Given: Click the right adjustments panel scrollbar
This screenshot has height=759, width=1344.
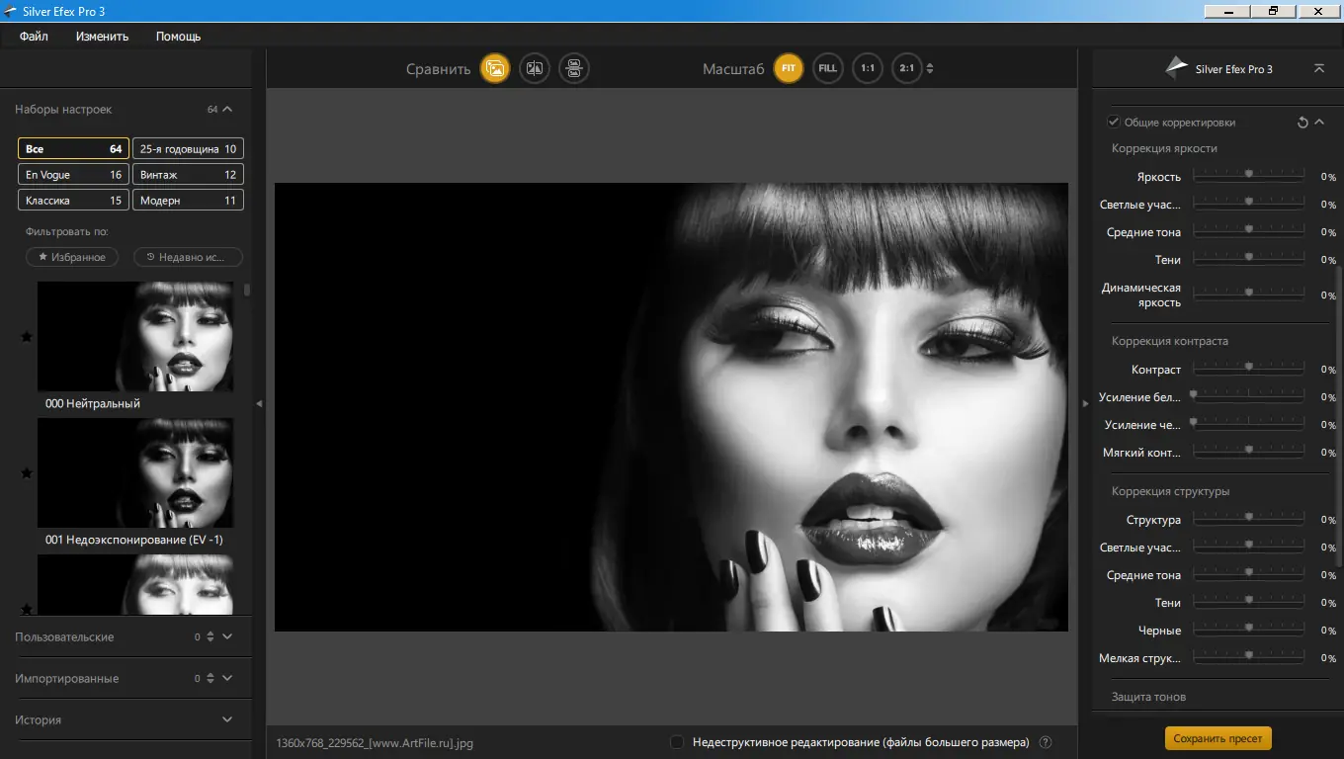Looking at the screenshot, I should point(1339,415).
